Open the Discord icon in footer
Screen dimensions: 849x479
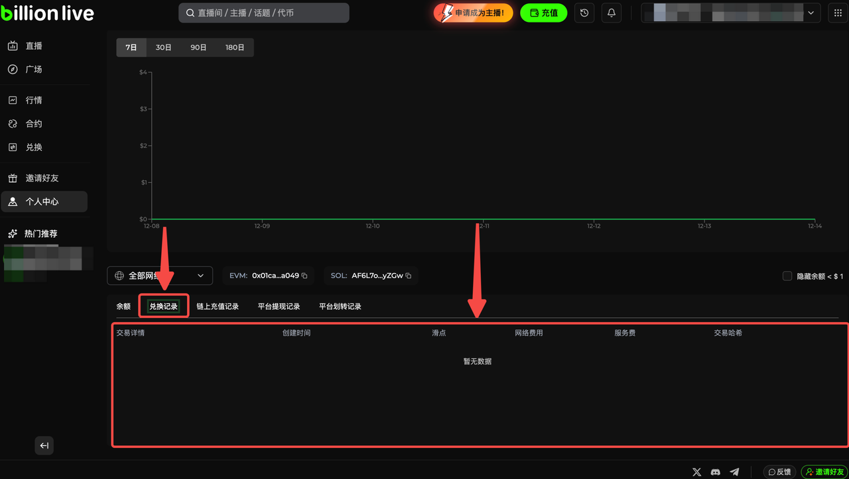coord(715,472)
